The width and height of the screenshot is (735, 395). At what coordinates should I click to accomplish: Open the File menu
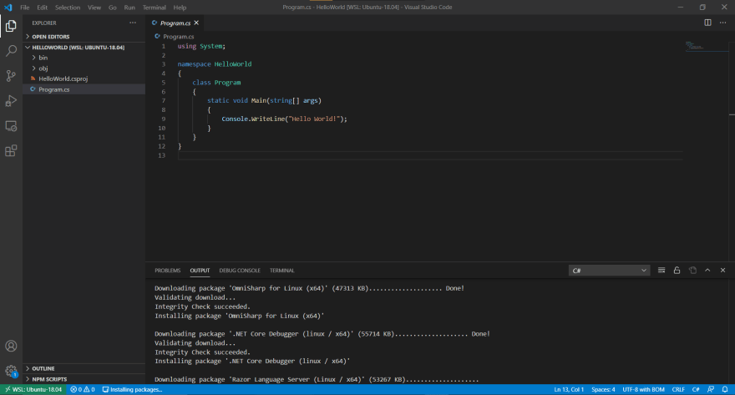[x=25, y=8]
